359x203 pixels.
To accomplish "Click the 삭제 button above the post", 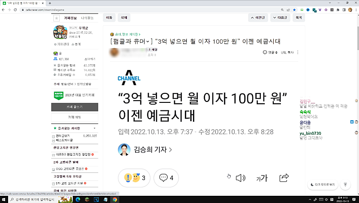I will click(x=124, y=18).
